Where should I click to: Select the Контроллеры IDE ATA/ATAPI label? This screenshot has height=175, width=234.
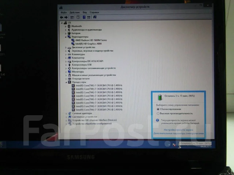87,61
